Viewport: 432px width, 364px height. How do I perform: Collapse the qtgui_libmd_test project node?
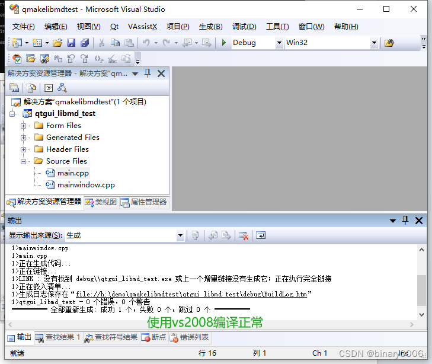pos(12,114)
